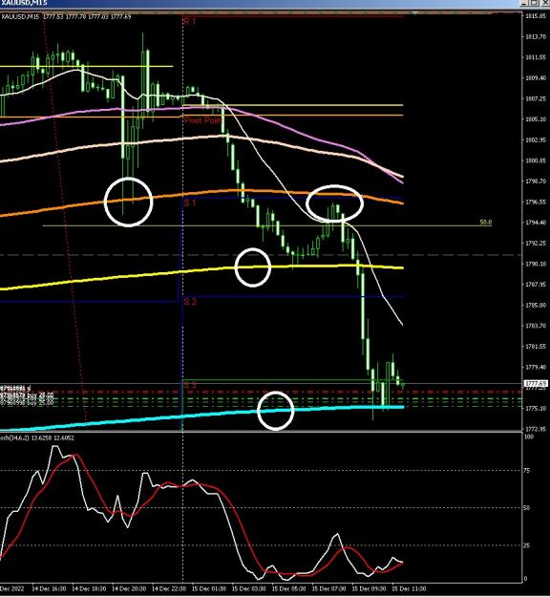Minimize the XAUUSD,M15 chart window
550x597 pixels.
coord(524,3)
